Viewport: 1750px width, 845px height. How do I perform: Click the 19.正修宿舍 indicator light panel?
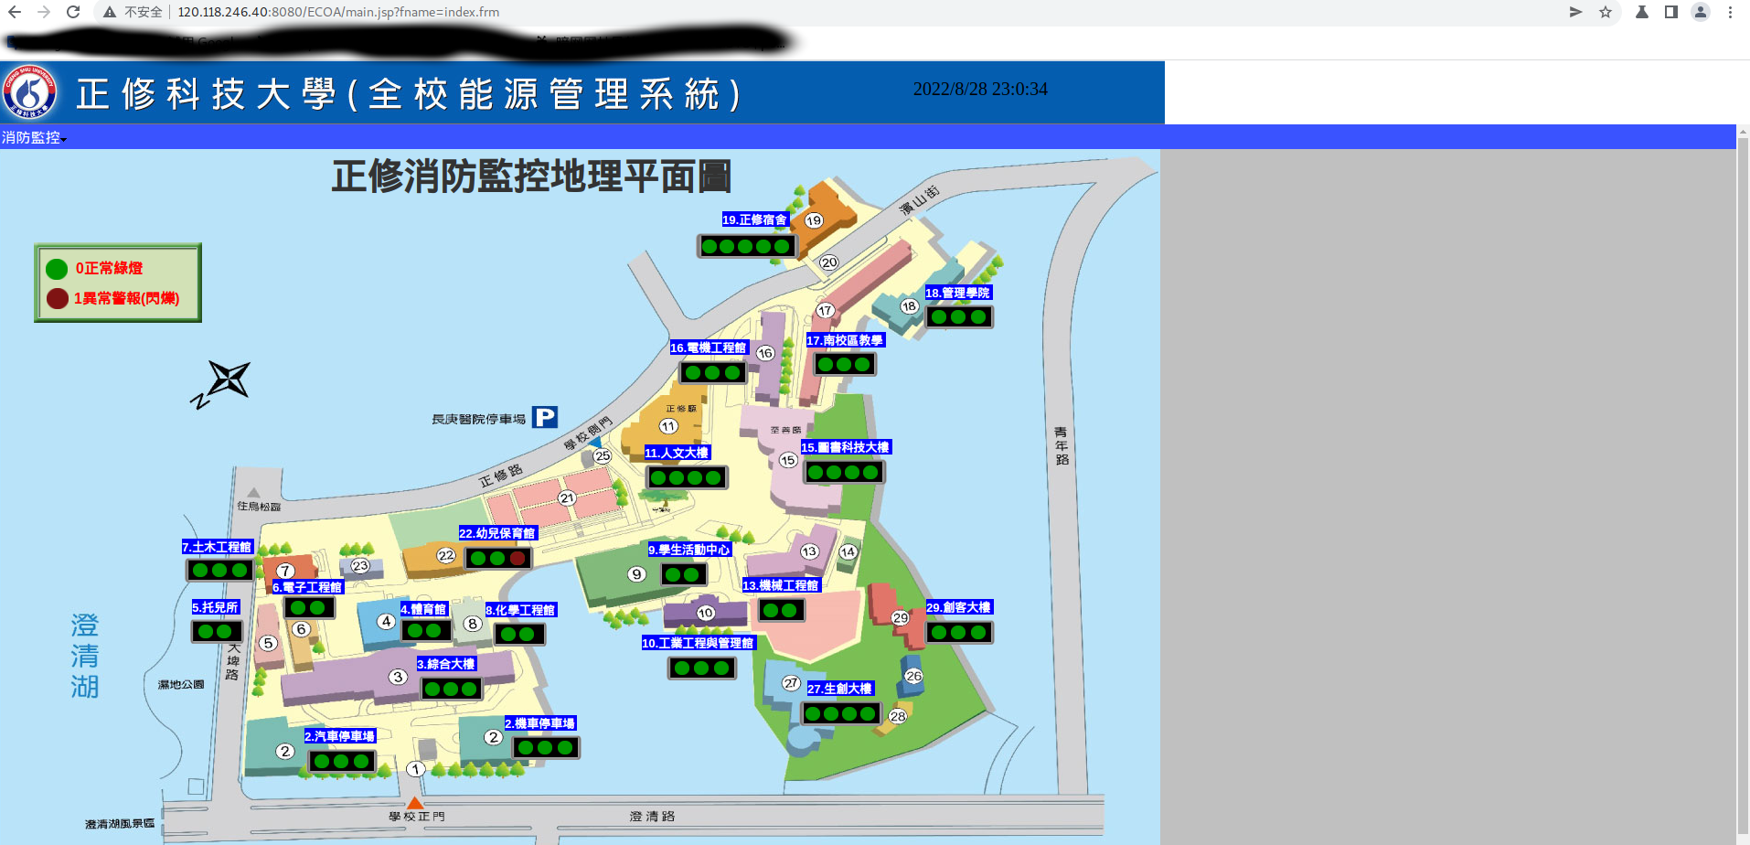pos(748,246)
